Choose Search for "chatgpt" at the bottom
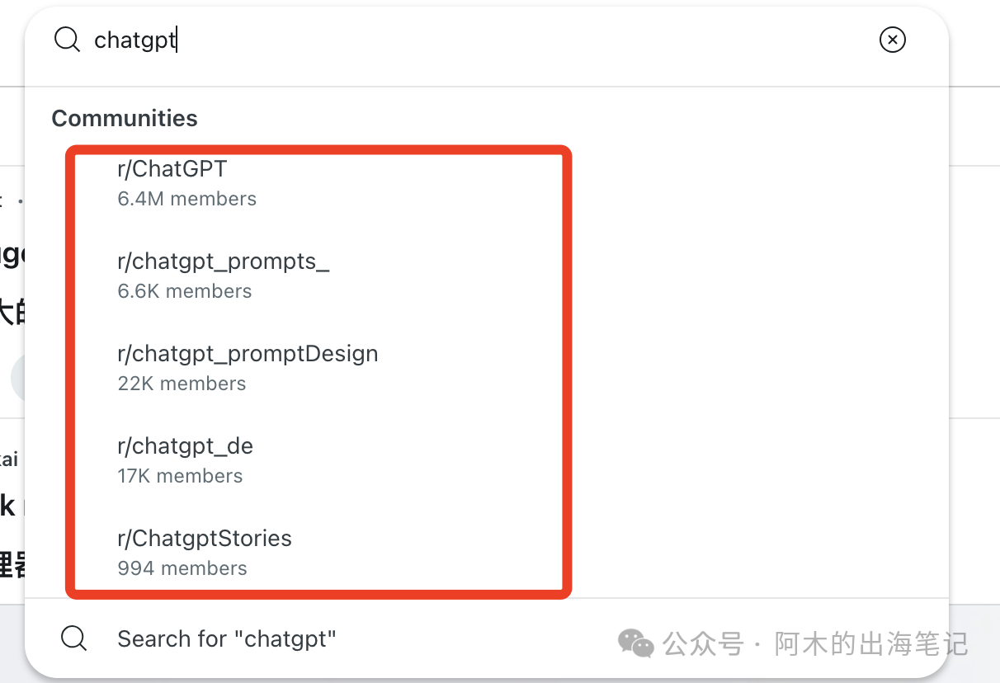This screenshot has height=683, width=1000. tap(227, 638)
